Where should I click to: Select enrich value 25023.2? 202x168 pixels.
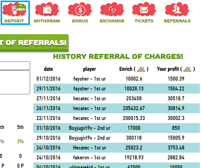click(x=134, y=148)
